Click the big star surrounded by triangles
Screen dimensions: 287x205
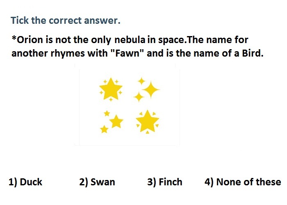coord(147,121)
